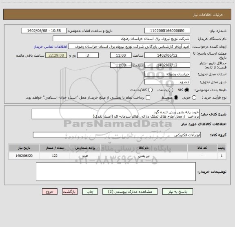The width and height of the screenshot is (235, 227).
Task: Click the اطلاعات کالاهای مورد نیاز heading
Action: click(x=204, y=124)
